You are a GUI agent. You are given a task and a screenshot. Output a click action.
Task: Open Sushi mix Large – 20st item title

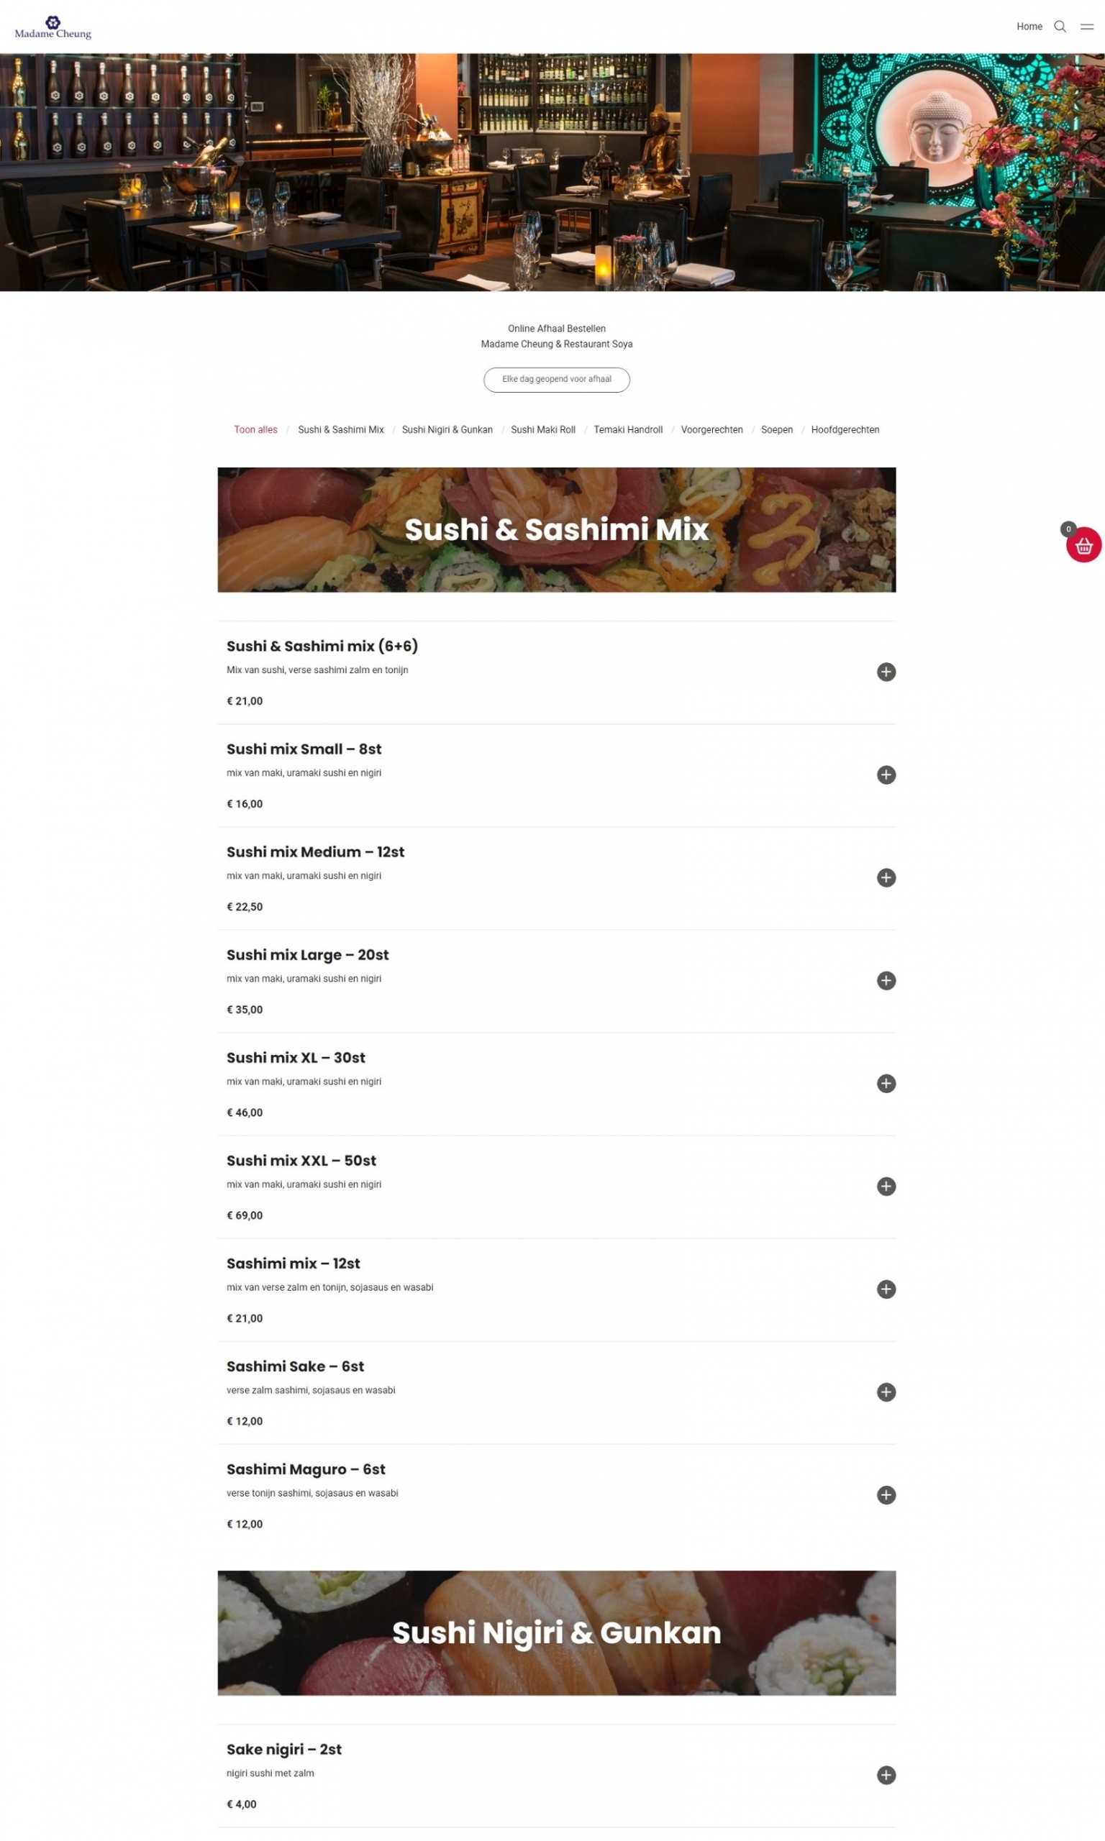[x=307, y=955]
